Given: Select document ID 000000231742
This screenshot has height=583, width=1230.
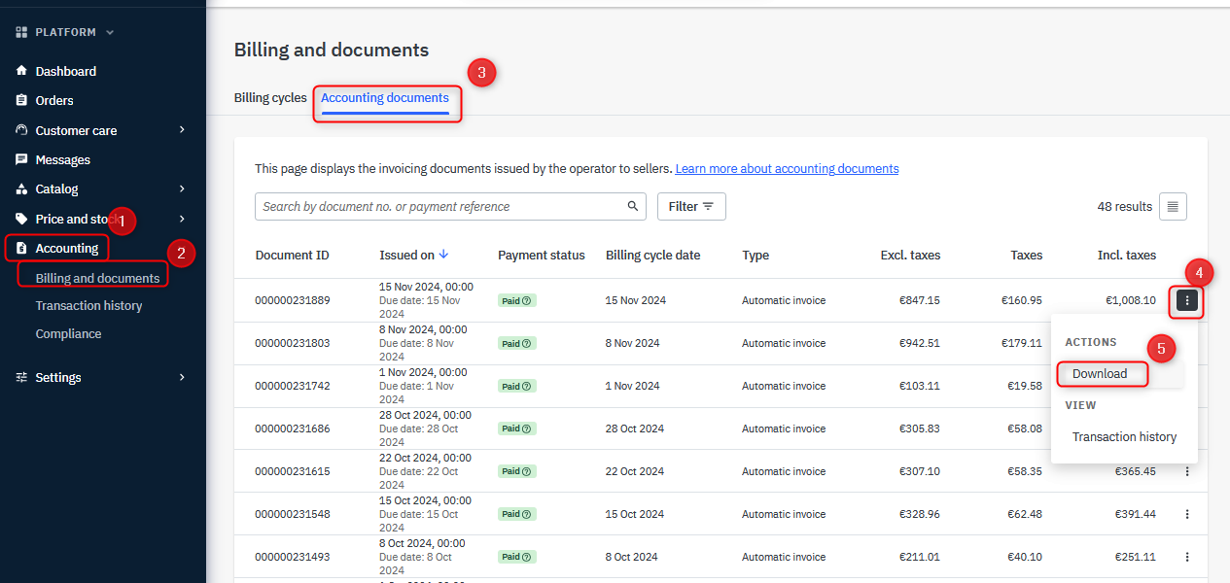Looking at the screenshot, I should point(293,387).
